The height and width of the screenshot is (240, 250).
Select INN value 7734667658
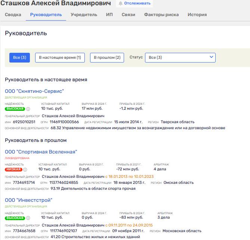coord(24,231)
